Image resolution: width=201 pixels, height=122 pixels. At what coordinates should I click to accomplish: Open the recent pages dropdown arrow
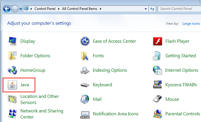[21, 9]
